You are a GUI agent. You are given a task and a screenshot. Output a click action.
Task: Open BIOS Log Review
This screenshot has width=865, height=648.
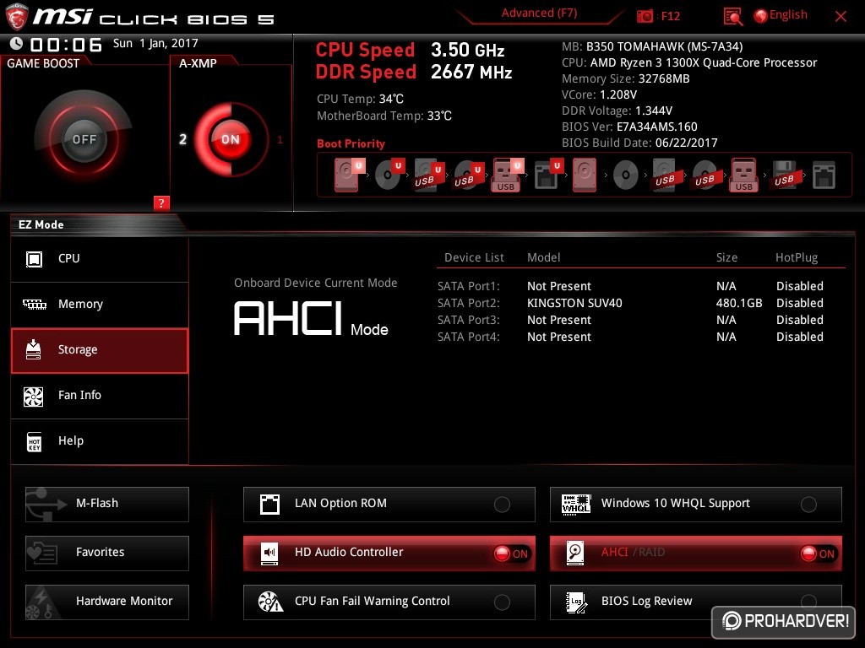coord(696,602)
